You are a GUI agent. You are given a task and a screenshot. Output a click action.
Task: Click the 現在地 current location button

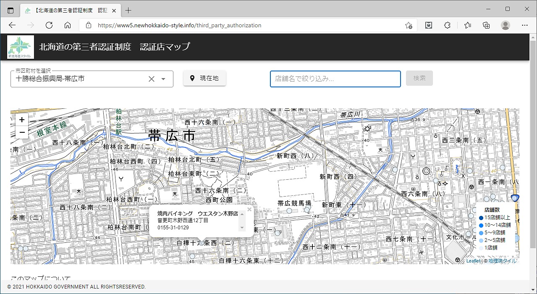tap(204, 78)
